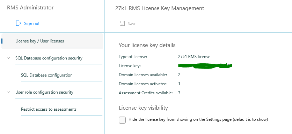Click the Type of license label
The height and width of the screenshot is (134, 292).
click(x=133, y=57)
